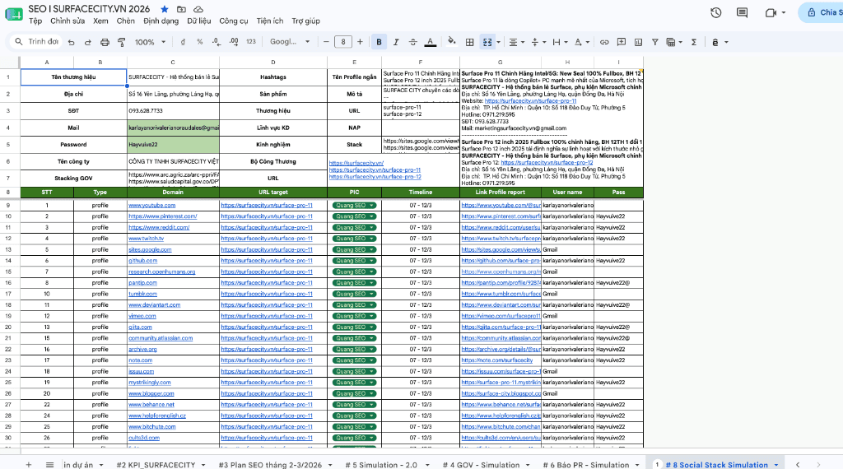Viewport: 843px width, 469px height.
Task: Increase decimal places
Action: 233,42
